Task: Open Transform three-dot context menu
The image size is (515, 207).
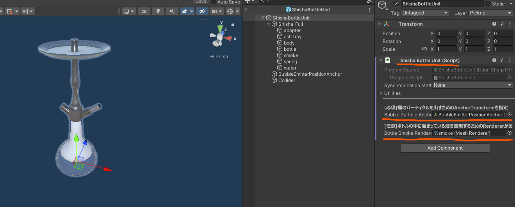Action: pos(510,24)
